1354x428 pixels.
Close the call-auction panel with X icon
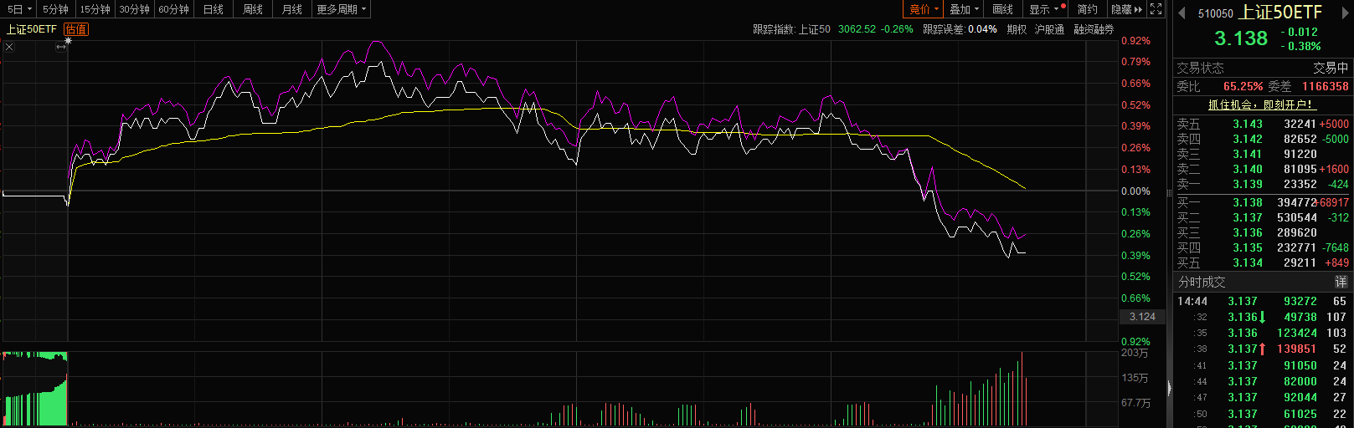click(9, 47)
